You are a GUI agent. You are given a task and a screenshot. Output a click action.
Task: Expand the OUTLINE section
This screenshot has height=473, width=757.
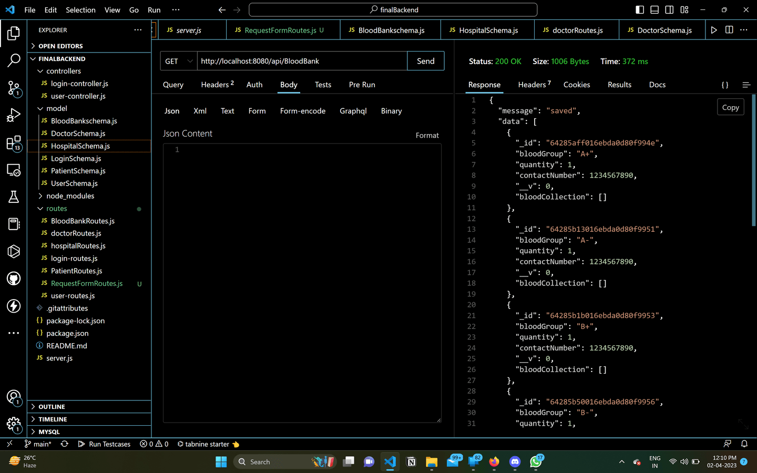(x=89, y=407)
